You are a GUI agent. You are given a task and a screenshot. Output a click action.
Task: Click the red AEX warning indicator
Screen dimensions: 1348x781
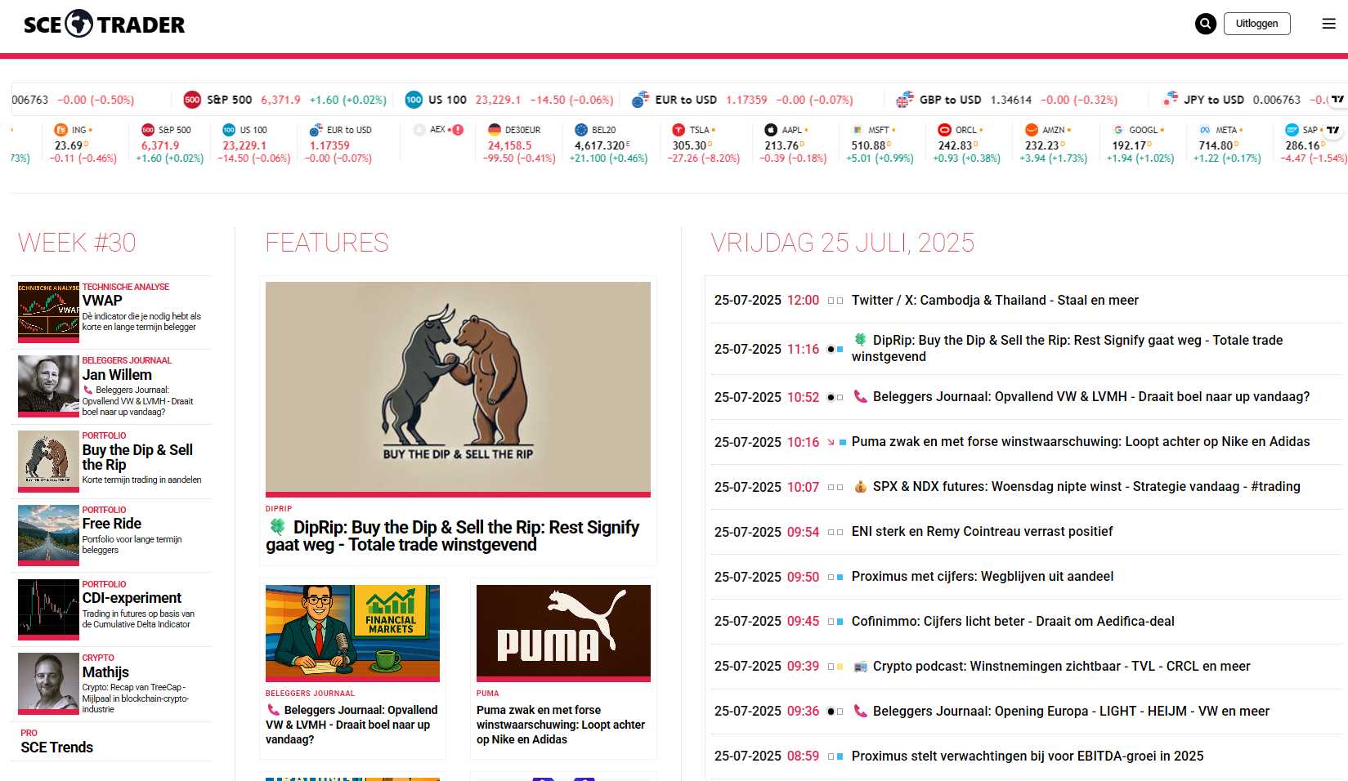458,130
